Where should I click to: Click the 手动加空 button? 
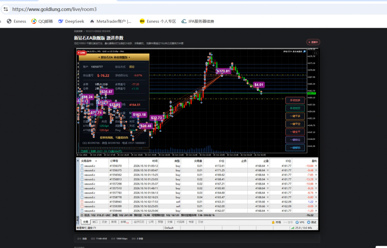[295, 108]
